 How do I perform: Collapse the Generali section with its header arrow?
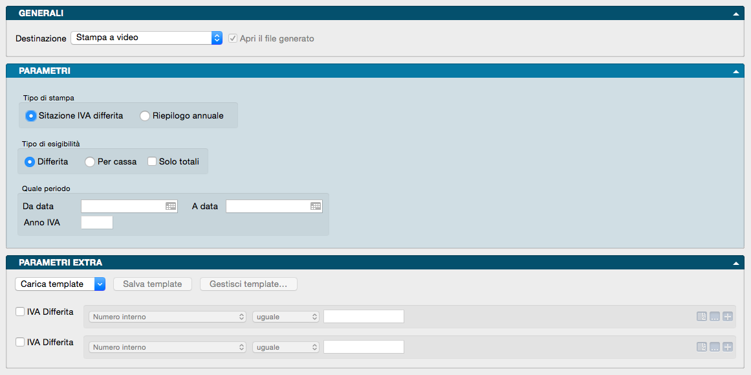click(735, 14)
